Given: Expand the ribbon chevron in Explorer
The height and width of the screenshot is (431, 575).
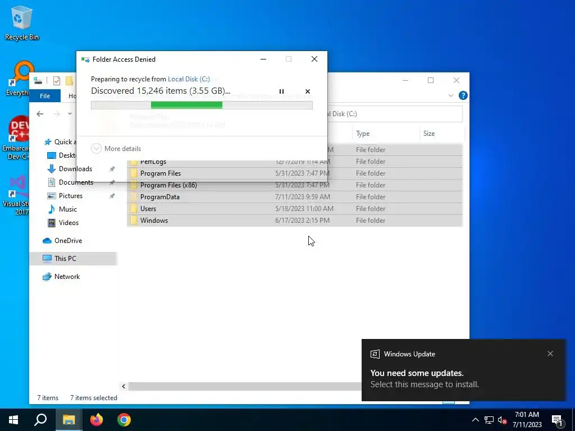Looking at the screenshot, I should (451, 95).
